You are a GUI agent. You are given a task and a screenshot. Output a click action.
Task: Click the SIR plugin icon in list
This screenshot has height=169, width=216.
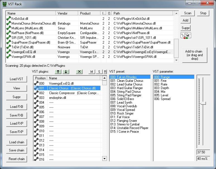tap(9, 38)
